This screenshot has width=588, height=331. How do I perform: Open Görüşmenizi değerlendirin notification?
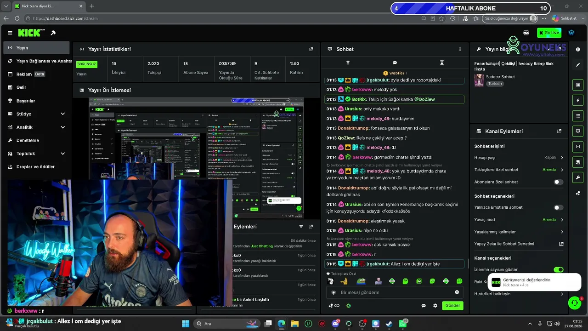pos(534,282)
